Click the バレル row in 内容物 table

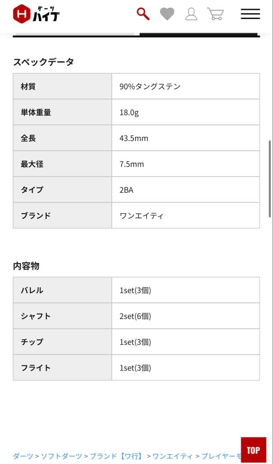tap(62, 290)
